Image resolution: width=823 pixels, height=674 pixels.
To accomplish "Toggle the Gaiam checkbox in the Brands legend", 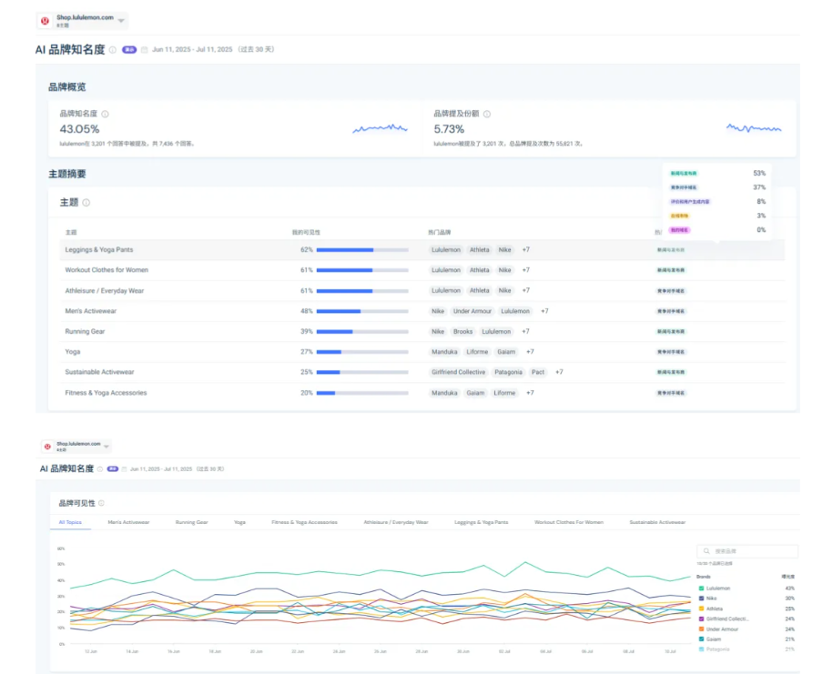I will (x=701, y=639).
